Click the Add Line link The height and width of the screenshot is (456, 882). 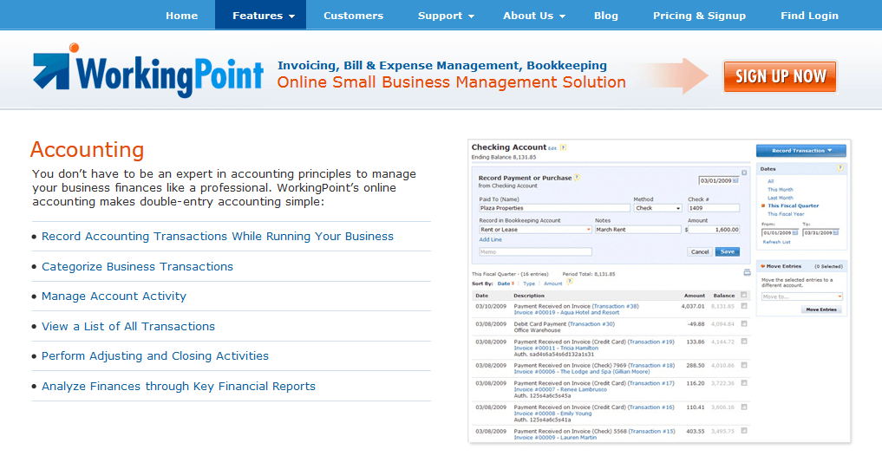[x=491, y=239]
